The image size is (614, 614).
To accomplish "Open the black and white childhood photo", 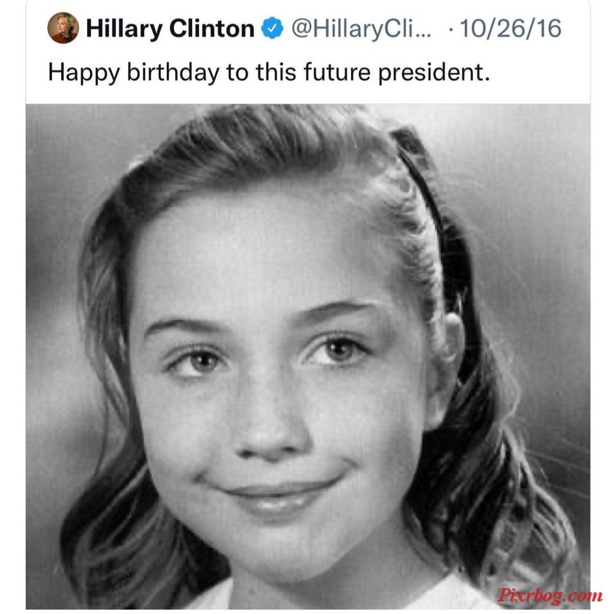I will [308, 356].
